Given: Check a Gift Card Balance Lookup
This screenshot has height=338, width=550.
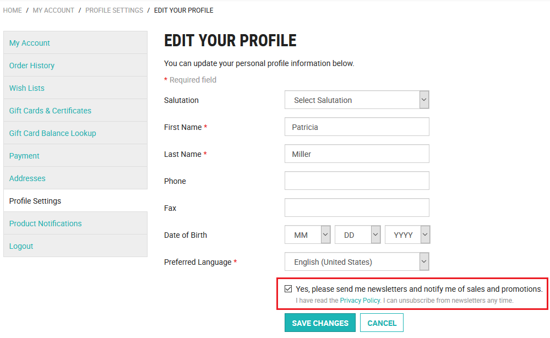Looking at the screenshot, I should [52, 133].
